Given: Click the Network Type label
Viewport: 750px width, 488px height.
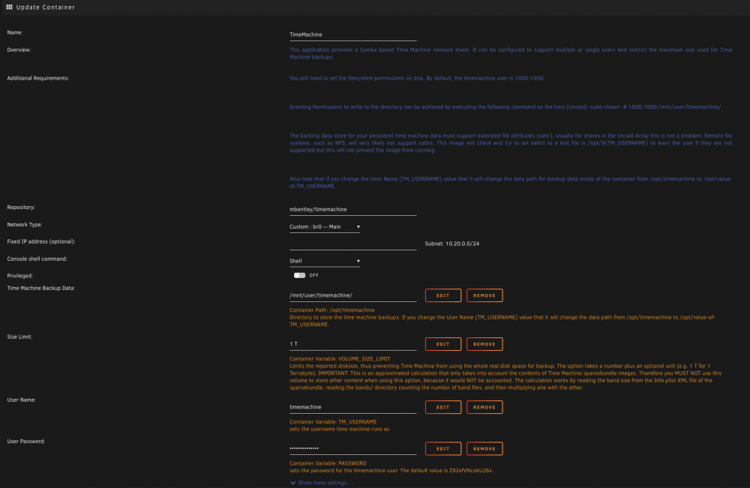Looking at the screenshot, I should [x=25, y=225].
